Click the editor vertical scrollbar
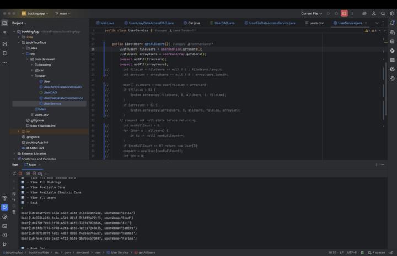This screenshot has width=397, height=256. click(386, 88)
